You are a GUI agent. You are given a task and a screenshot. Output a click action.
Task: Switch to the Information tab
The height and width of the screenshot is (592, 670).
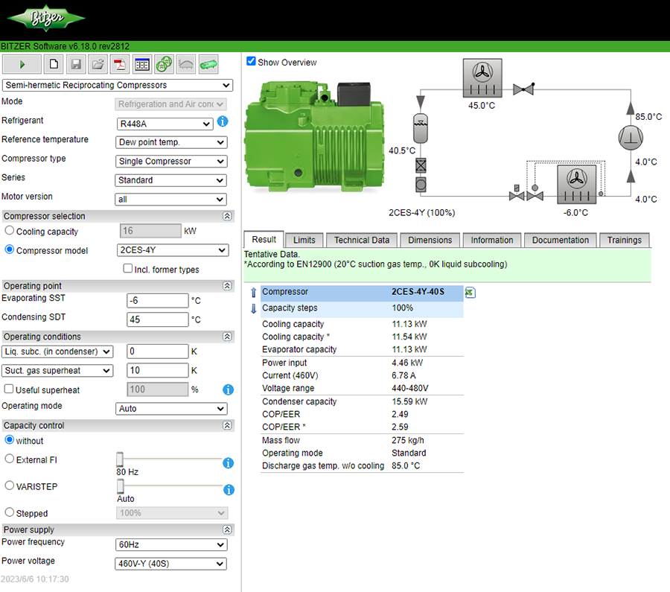(x=492, y=241)
